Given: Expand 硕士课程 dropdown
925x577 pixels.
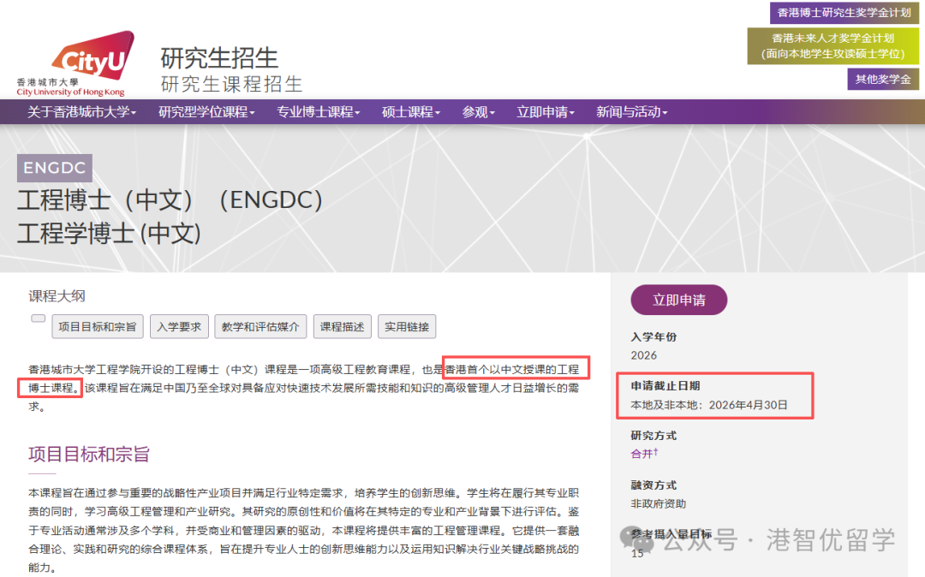Looking at the screenshot, I should 410,112.
